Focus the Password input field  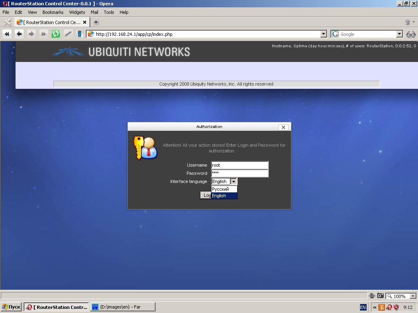(240, 173)
